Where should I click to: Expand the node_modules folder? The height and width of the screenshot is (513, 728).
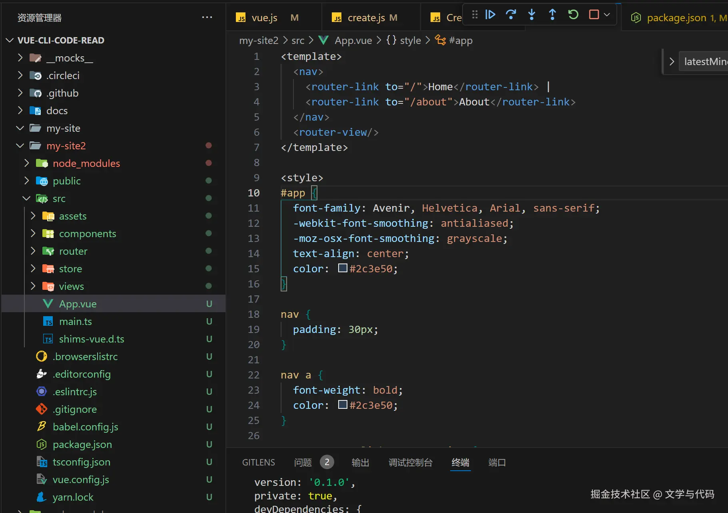click(x=26, y=163)
